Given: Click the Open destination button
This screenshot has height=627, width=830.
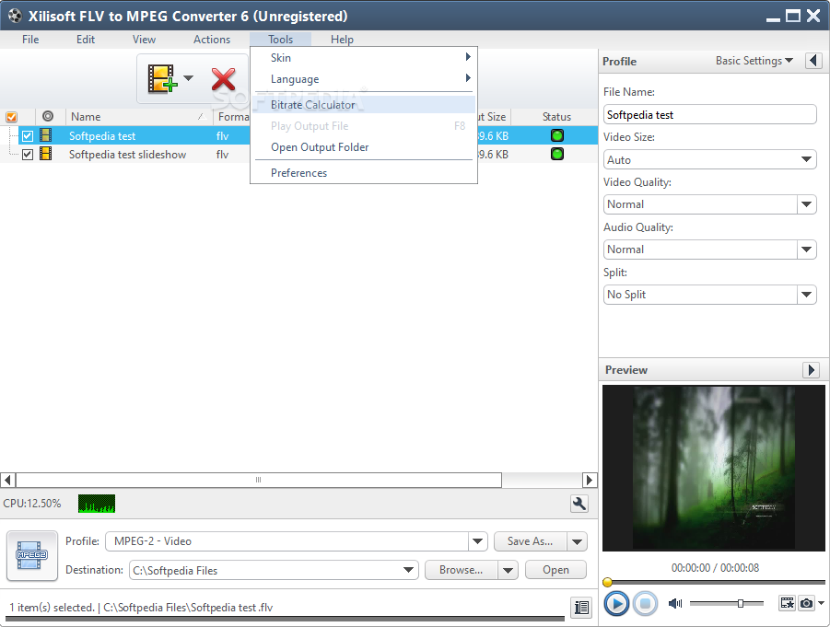Looking at the screenshot, I should click(x=555, y=570).
